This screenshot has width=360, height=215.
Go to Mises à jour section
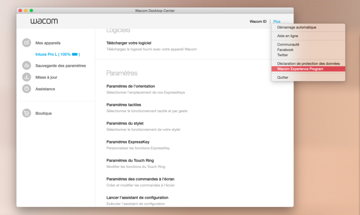coord(46,77)
